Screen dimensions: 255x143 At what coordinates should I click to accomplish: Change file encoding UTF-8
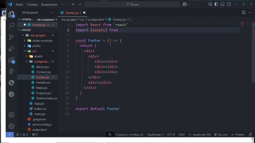click(171, 135)
